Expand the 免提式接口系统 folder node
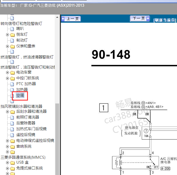This screenshot has height=175, width=177. pyautogui.click(x=7, y=168)
